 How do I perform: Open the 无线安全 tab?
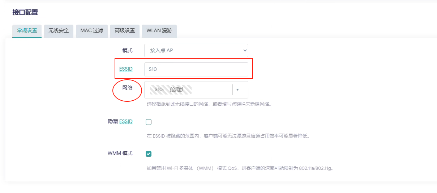tap(59, 31)
